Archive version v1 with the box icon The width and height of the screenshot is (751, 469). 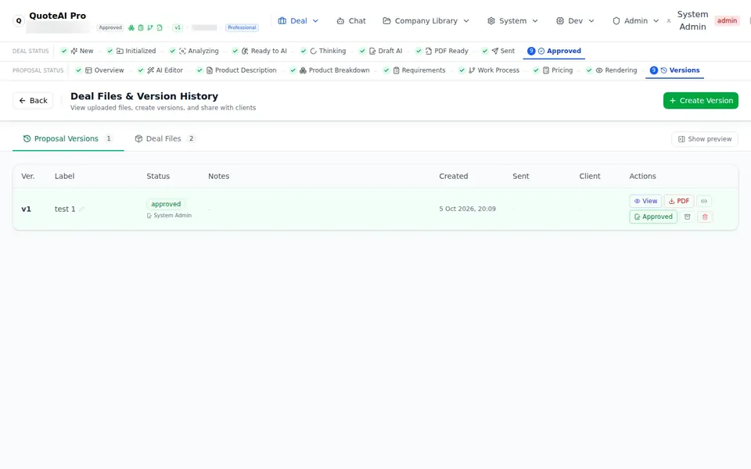(688, 217)
